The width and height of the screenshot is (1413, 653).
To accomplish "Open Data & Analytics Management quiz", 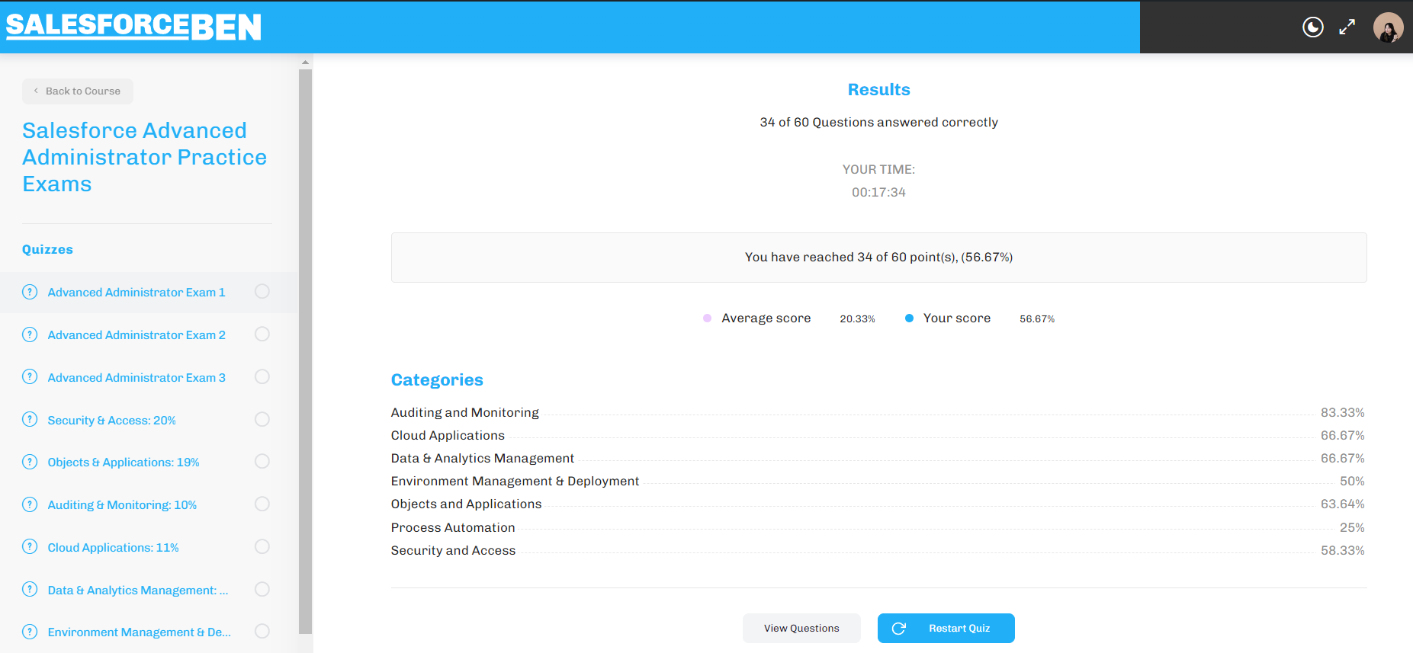I will click(x=138, y=591).
